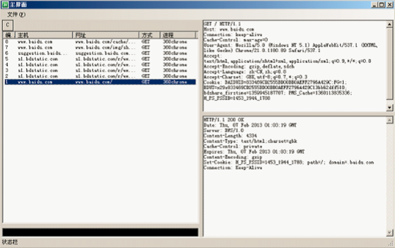The width and height of the screenshot is (395, 248).
Task: Maximize the 主界面 window
Action: click(382, 4)
